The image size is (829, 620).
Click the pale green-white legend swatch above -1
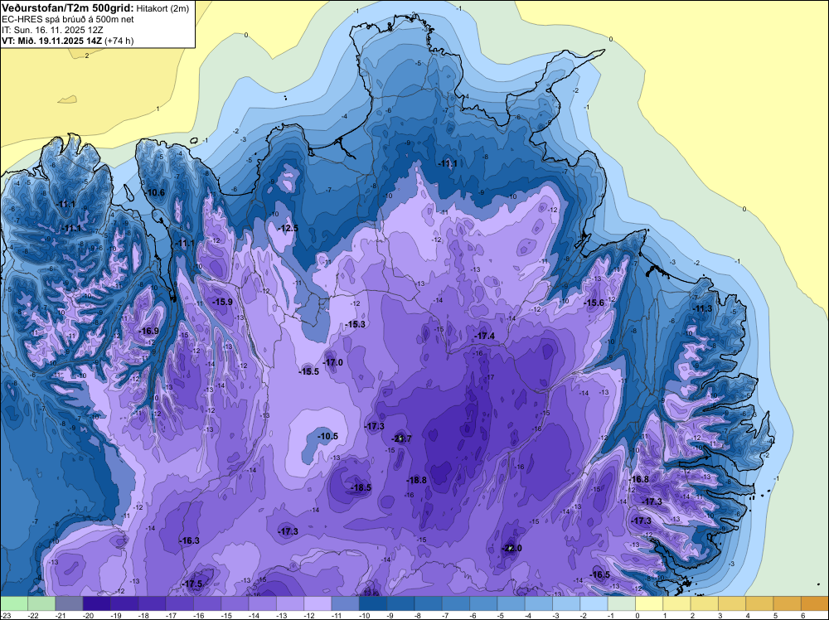tap(621, 603)
